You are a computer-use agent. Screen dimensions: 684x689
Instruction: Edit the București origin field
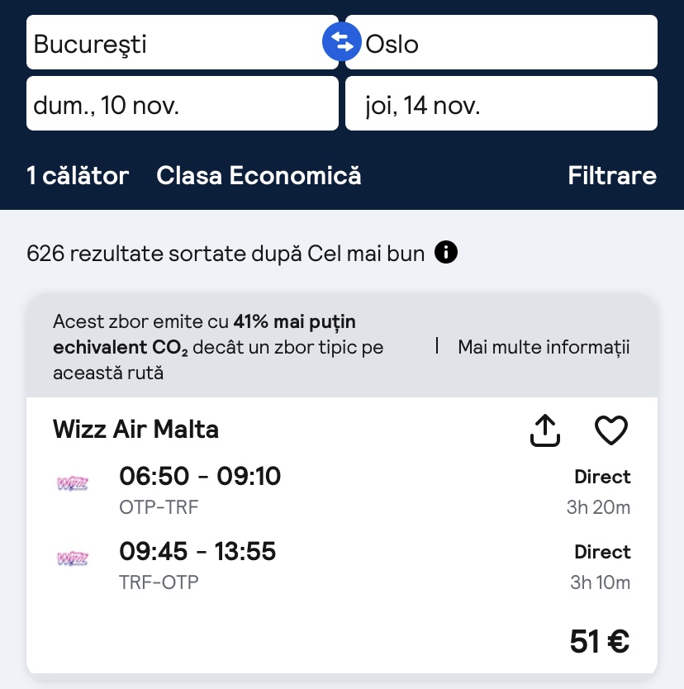click(x=173, y=42)
